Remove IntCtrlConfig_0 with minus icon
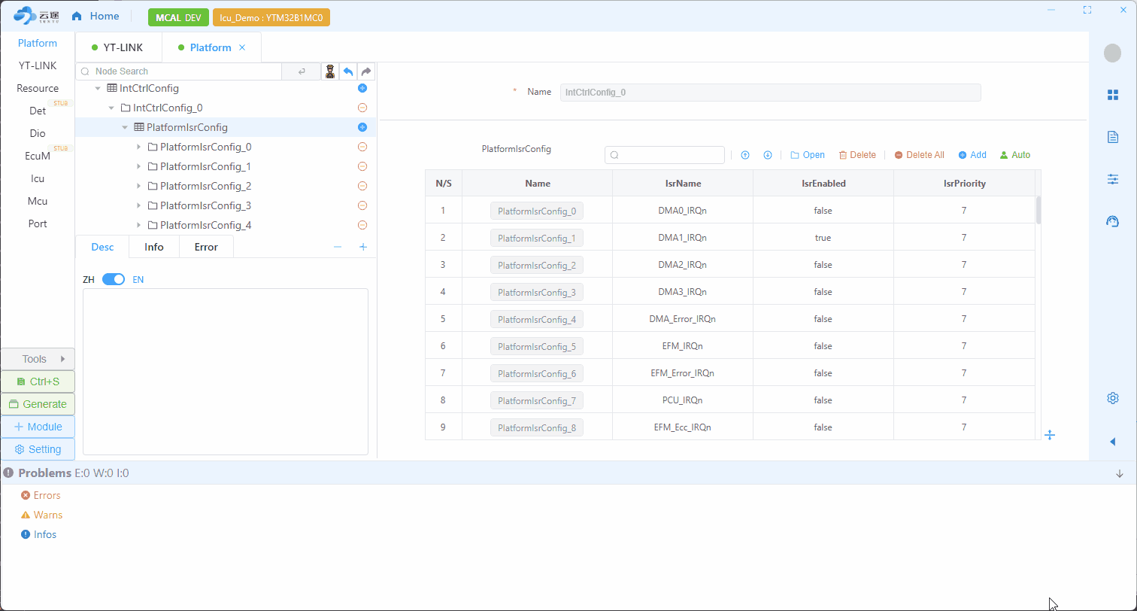The height and width of the screenshot is (611, 1137). pos(362,108)
